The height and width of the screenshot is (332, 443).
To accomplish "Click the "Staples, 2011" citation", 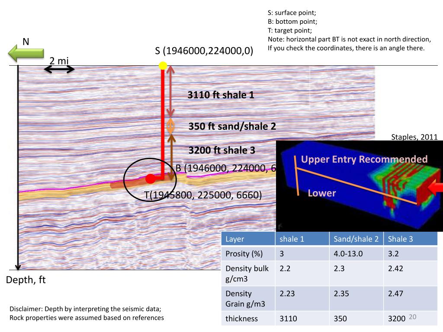I will [414, 137].
